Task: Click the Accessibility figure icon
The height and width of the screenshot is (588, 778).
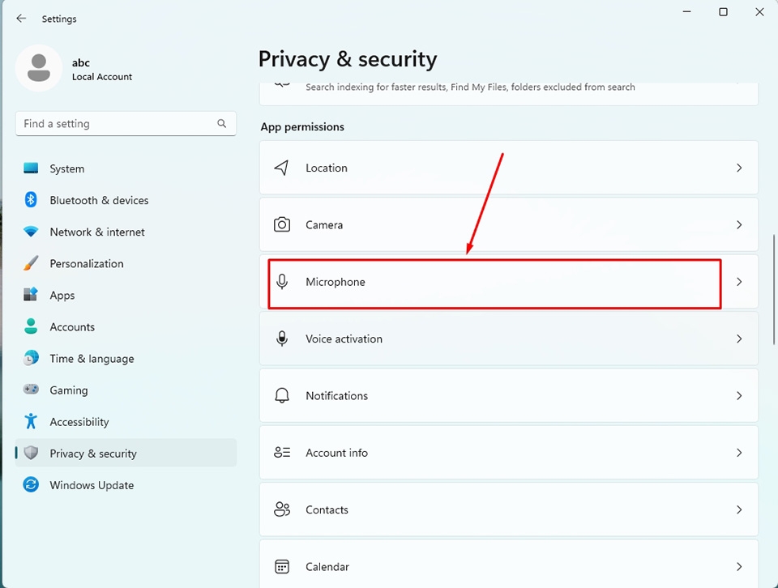Action: (x=31, y=421)
